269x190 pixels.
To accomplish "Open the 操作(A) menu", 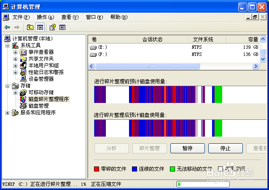I will [x=46, y=17].
